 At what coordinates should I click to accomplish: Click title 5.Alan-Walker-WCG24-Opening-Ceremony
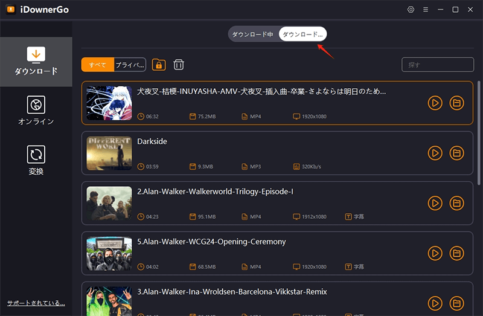click(211, 242)
